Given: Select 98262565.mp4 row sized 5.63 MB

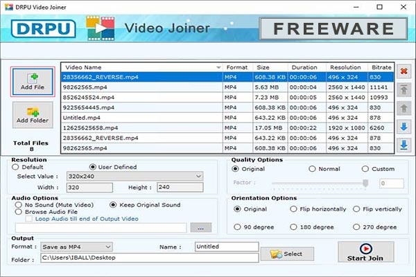Looking at the screenshot, I should click(x=227, y=87).
